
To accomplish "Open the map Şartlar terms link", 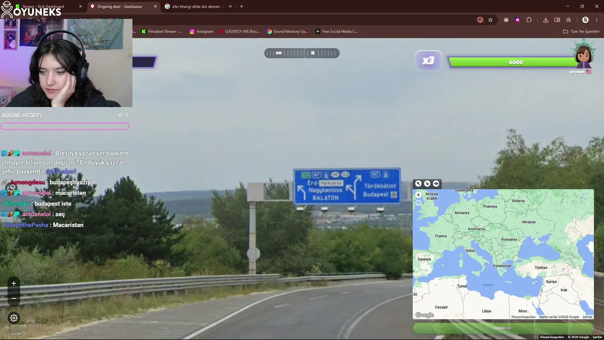I will pos(587,317).
